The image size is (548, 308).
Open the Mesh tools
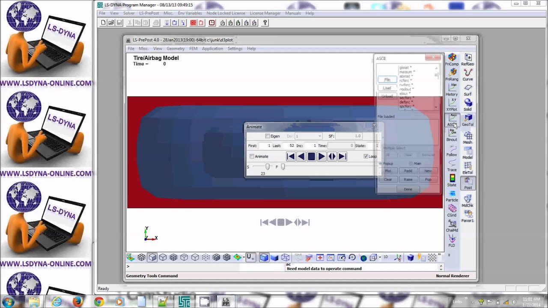coord(468,138)
